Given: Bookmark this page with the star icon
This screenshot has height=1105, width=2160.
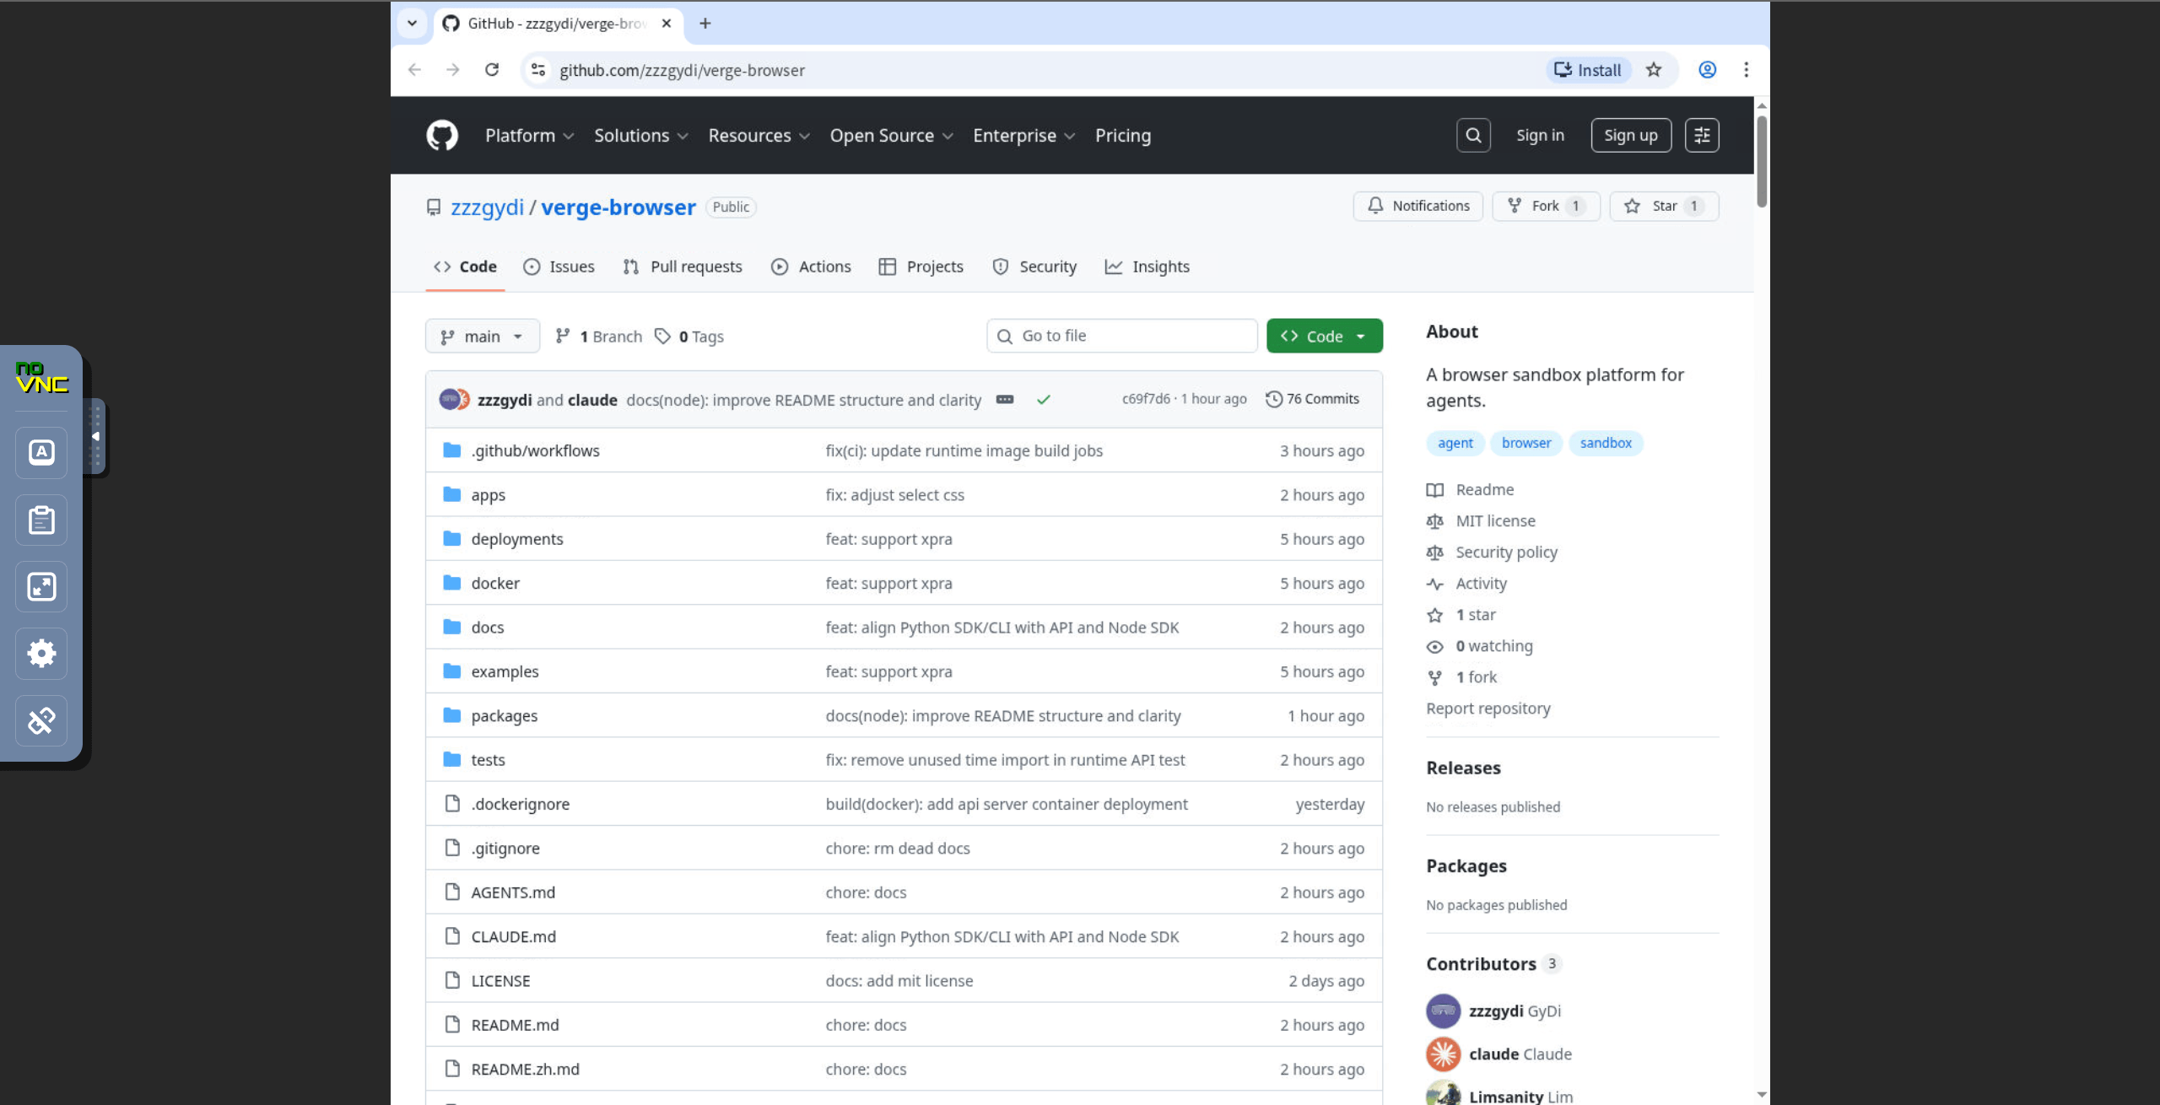Looking at the screenshot, I should [x=1654, y=70].
